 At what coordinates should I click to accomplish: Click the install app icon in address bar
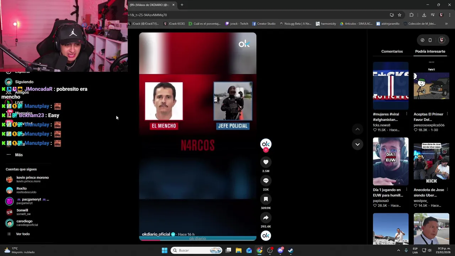pyautogui.click(x=392, y=15)
